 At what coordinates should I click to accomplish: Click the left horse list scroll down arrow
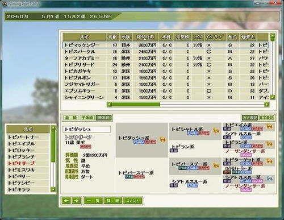53,189
